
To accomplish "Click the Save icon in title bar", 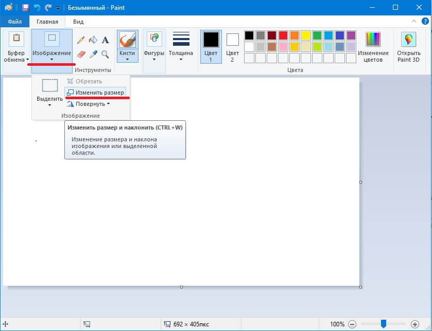I will point(25,8).
